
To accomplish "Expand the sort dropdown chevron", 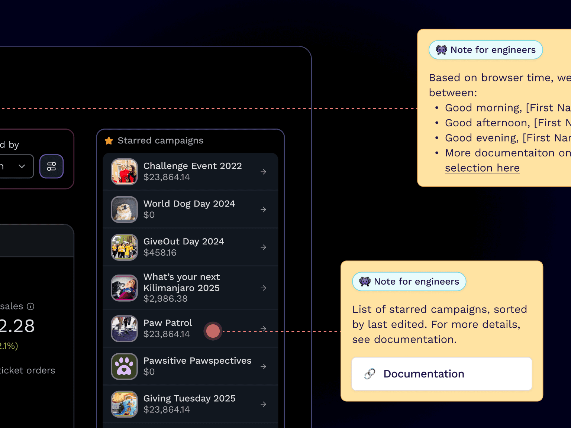I will (x=22, y=166).
